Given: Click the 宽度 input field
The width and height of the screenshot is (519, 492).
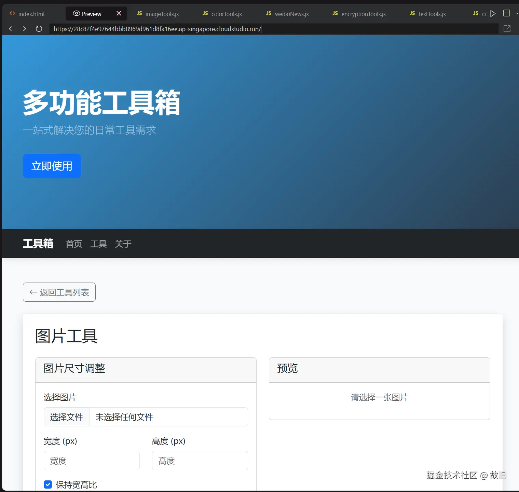Looking at the screenshot, I should click(92, 461).
